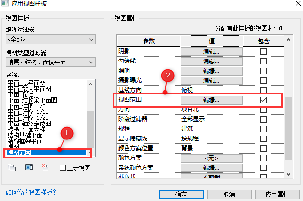Viewport: 303px width, 201px height.
Task: Select 平面_放大平面图 template
Action: 30,89
